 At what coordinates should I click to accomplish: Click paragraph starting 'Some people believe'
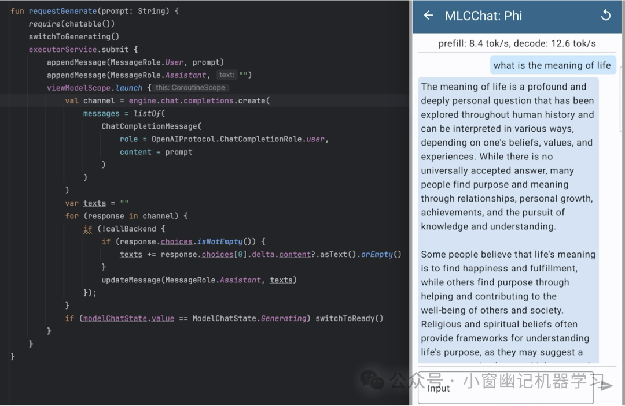click(508, 303)
